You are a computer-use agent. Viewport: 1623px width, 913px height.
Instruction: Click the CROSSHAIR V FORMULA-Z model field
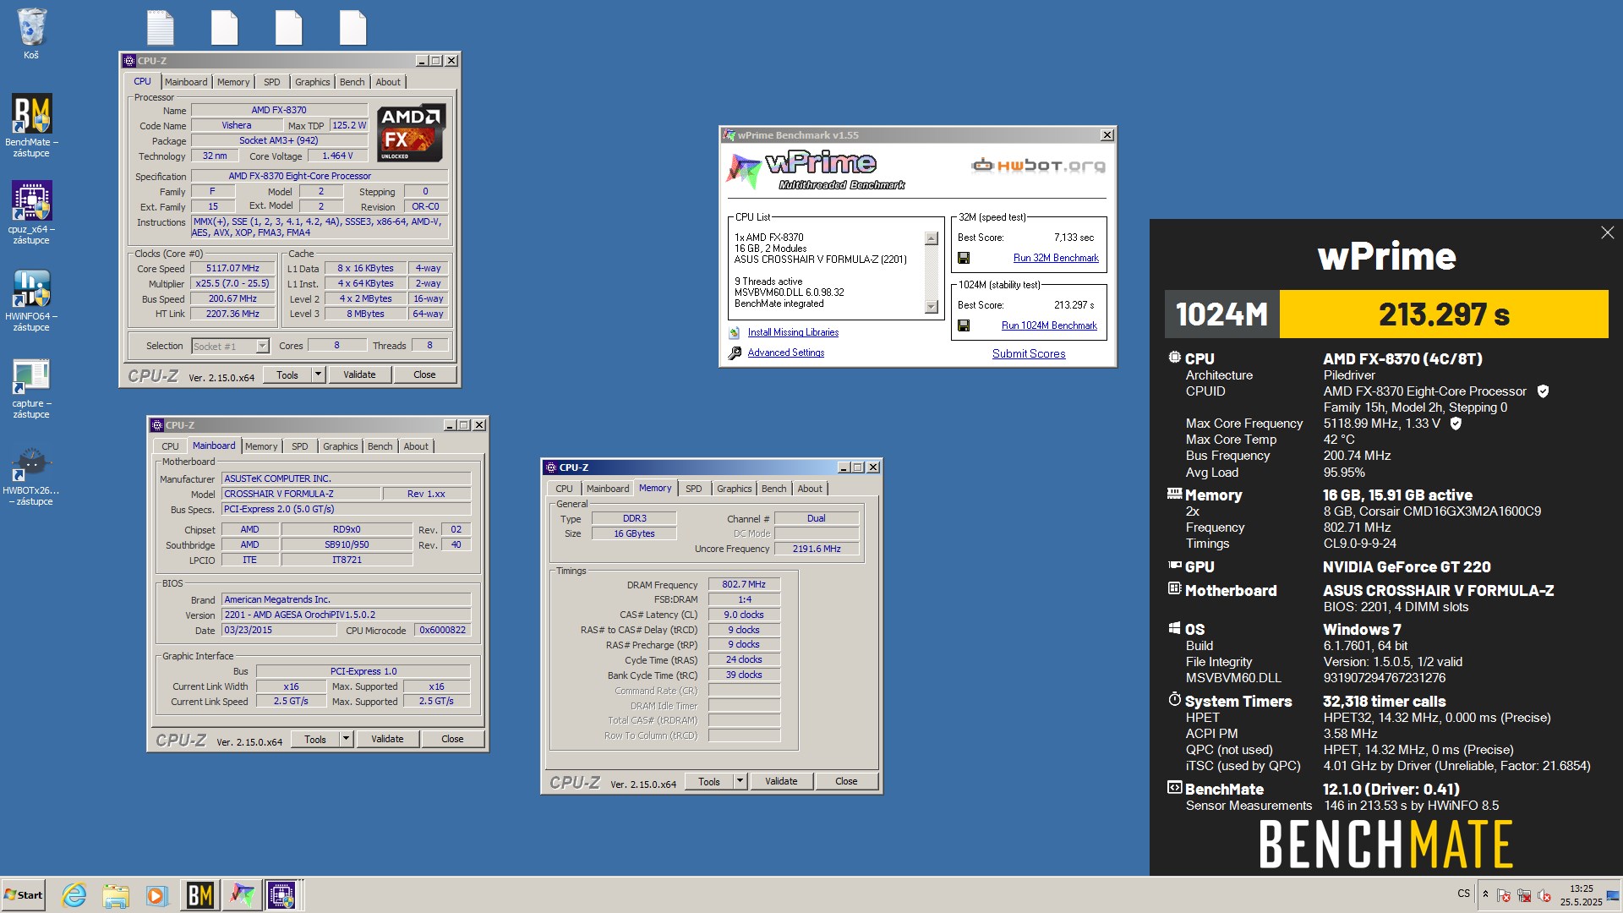300,494
